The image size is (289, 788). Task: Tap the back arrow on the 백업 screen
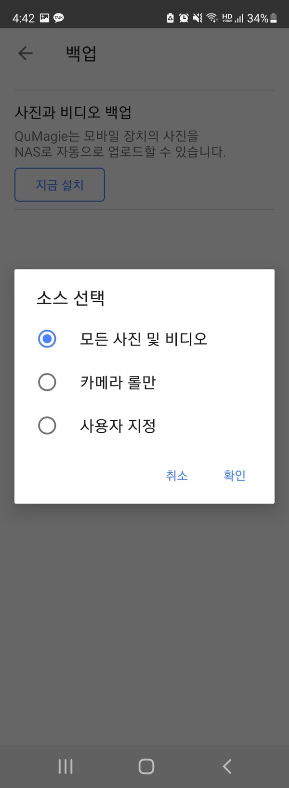click(x=25, y=53)
